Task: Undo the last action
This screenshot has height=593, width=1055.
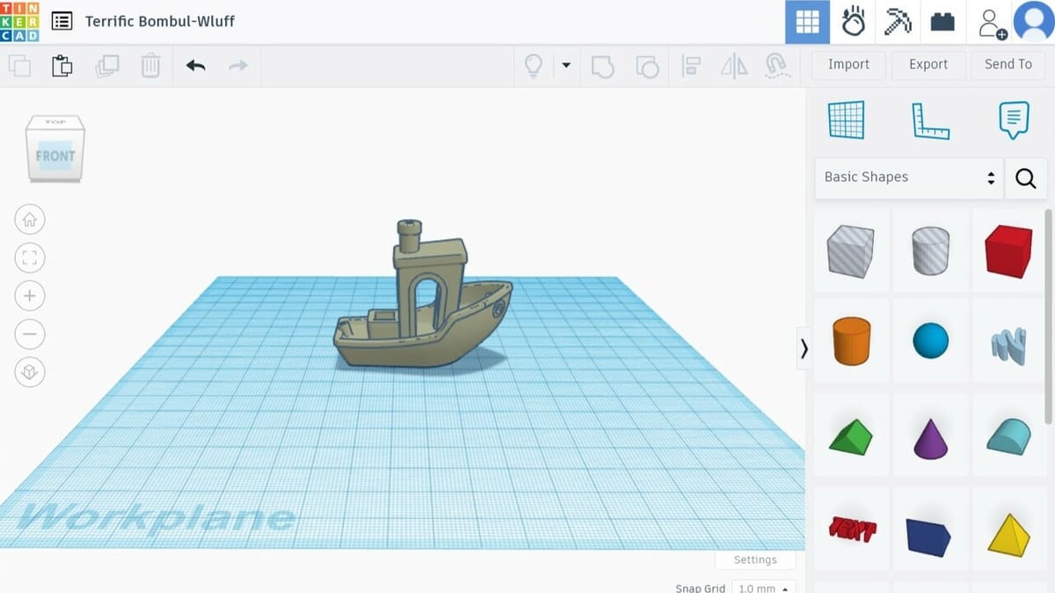Action: [x=195, y=66]
